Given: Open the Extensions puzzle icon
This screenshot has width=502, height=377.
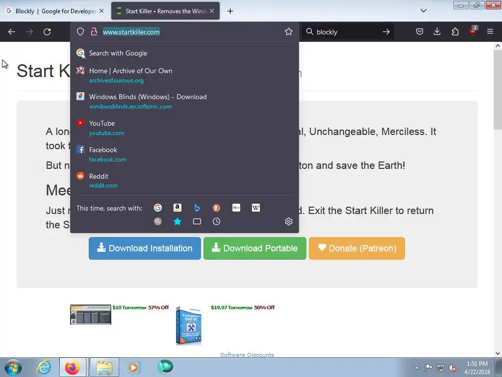Looking at the screenshot, I should pyautogui.click(x=455, y=31).
